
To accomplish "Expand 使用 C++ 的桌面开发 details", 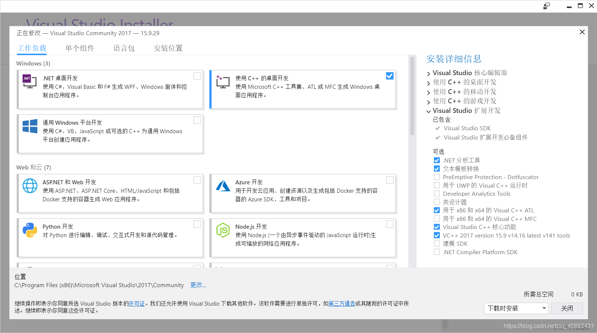I will coord(429,83).
